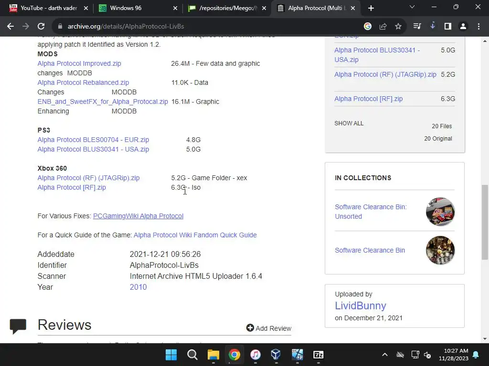The height and width of the screenshot is (366, 489).
Task: Open Chrome three-dot menu
Action: tap(478, 27)
